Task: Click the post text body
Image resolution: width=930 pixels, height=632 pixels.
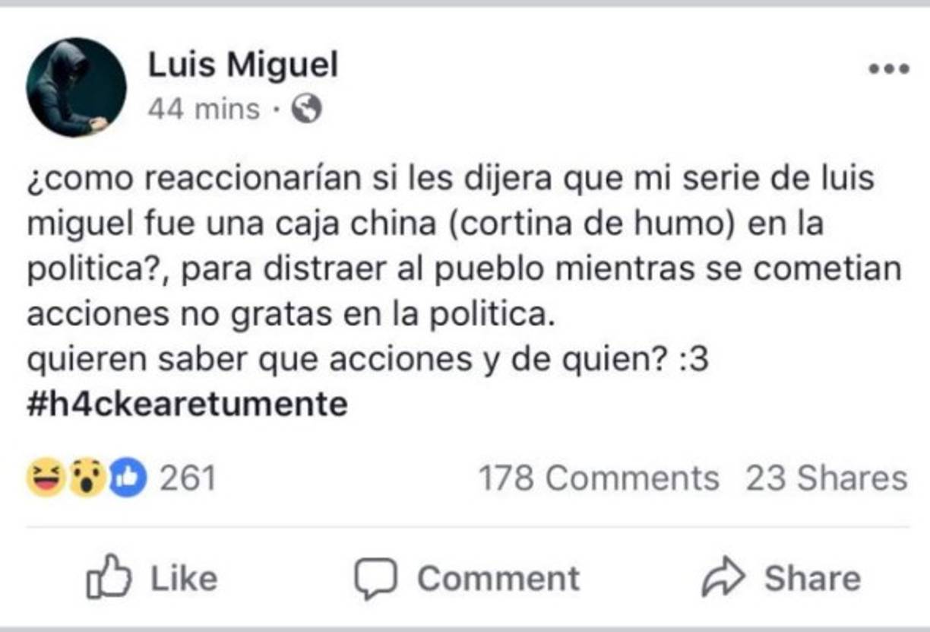Action: click(x=456, y=266)
